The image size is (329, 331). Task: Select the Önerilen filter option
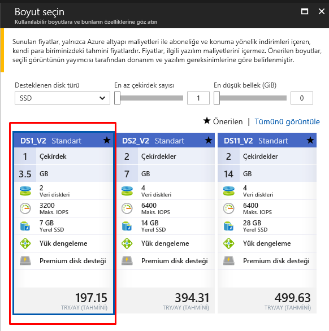(x=223, y=121)
